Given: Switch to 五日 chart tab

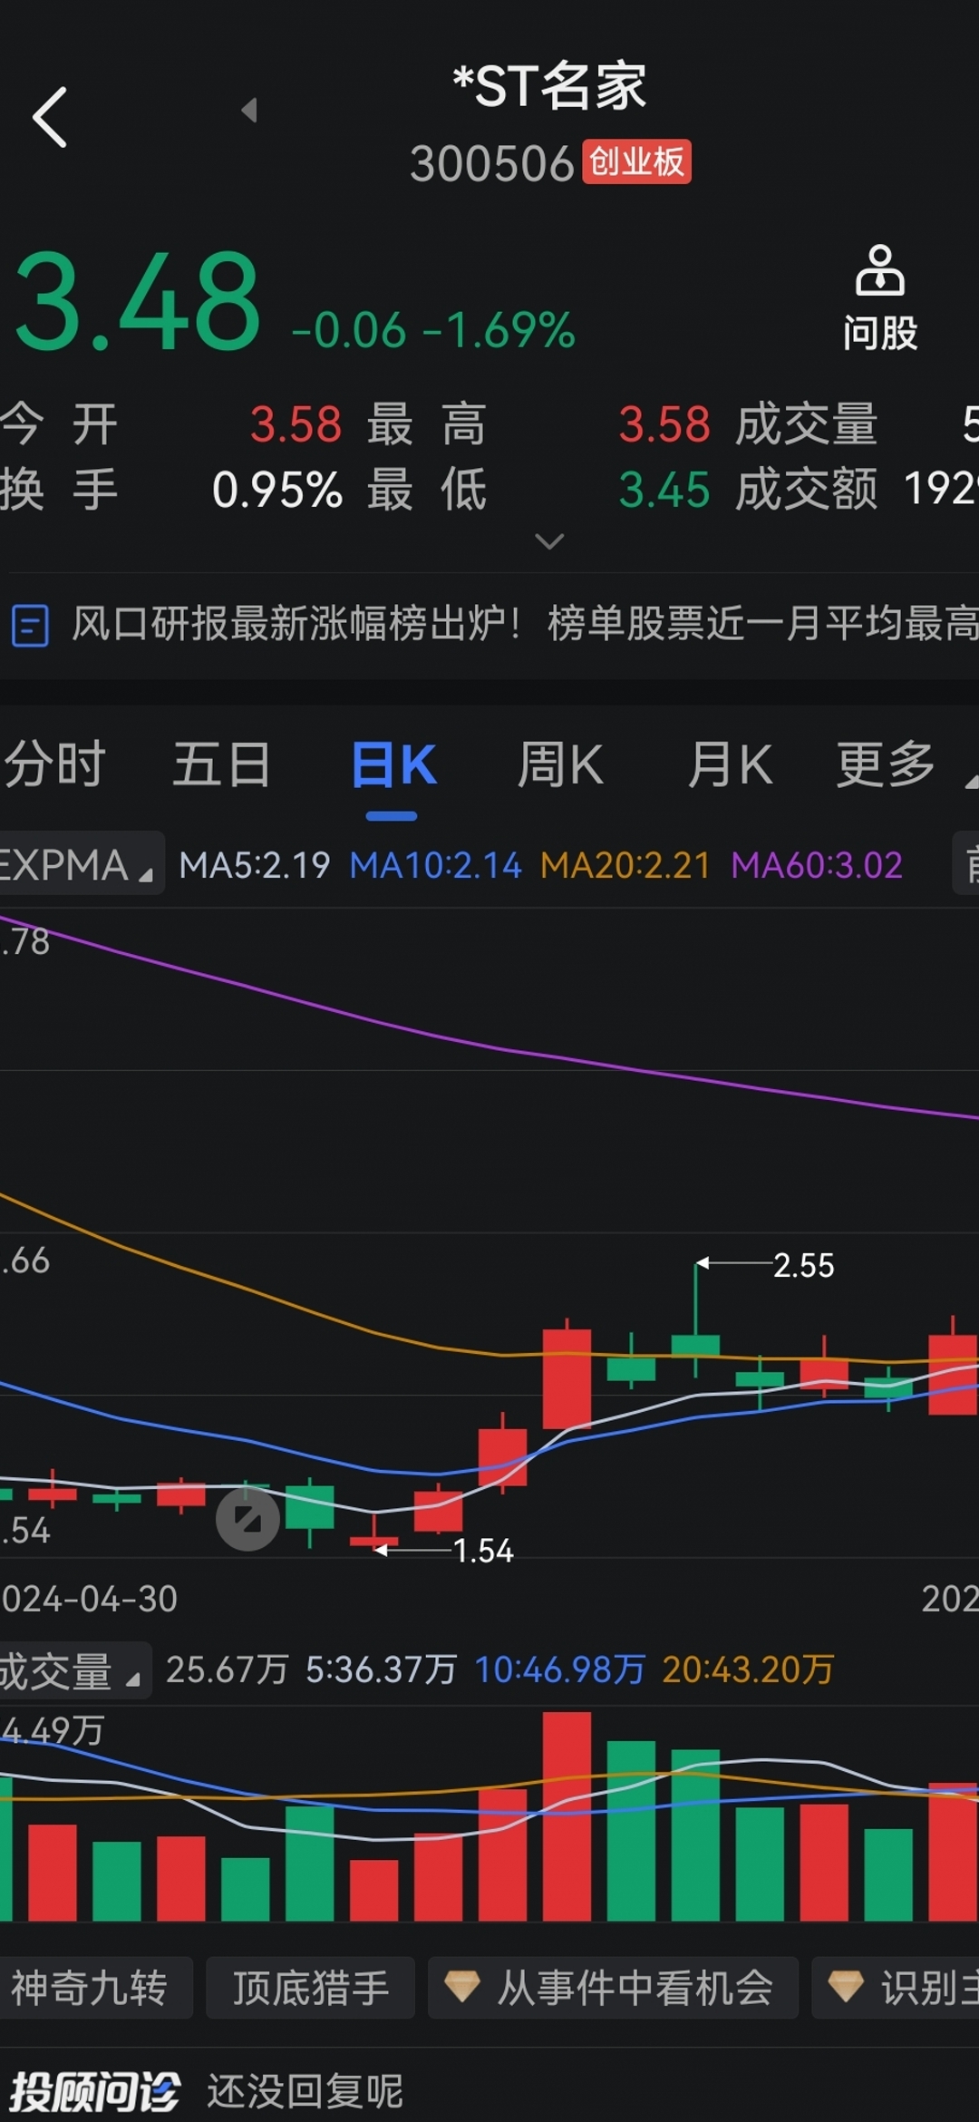Looking at the screenshot, I should 222,764.
